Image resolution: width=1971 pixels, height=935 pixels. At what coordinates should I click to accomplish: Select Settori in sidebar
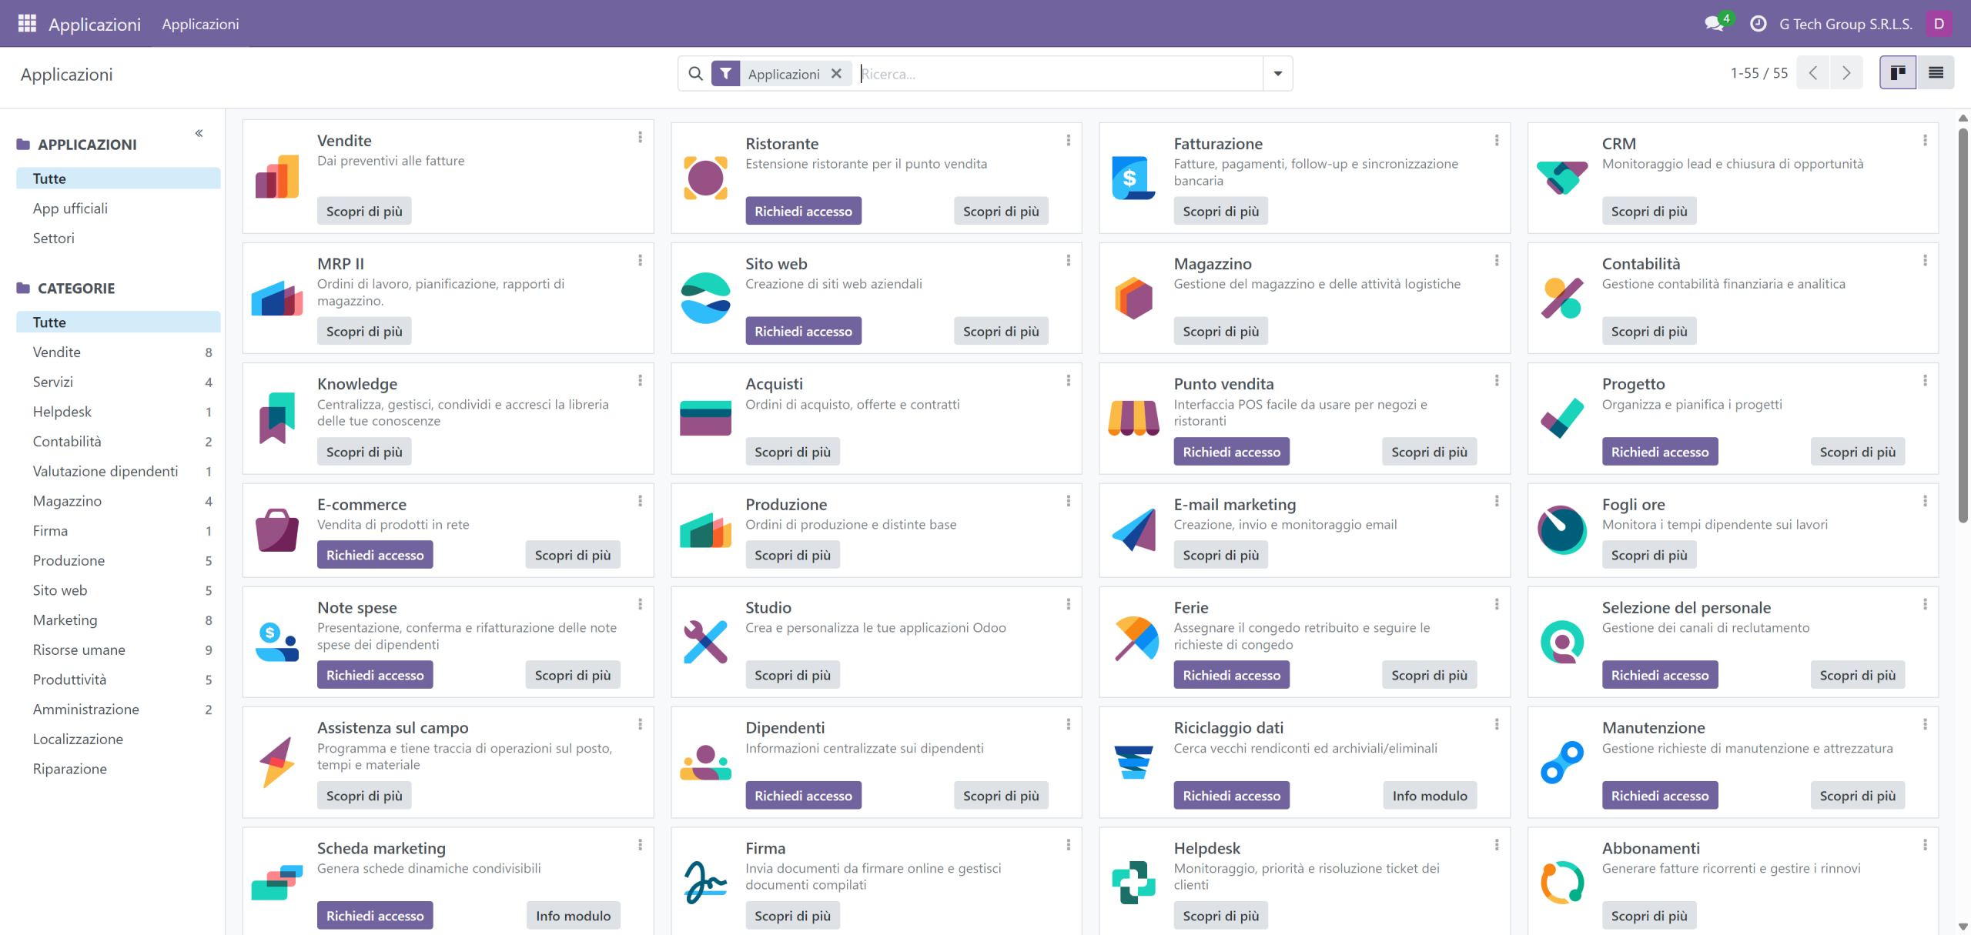coord(53,238)
